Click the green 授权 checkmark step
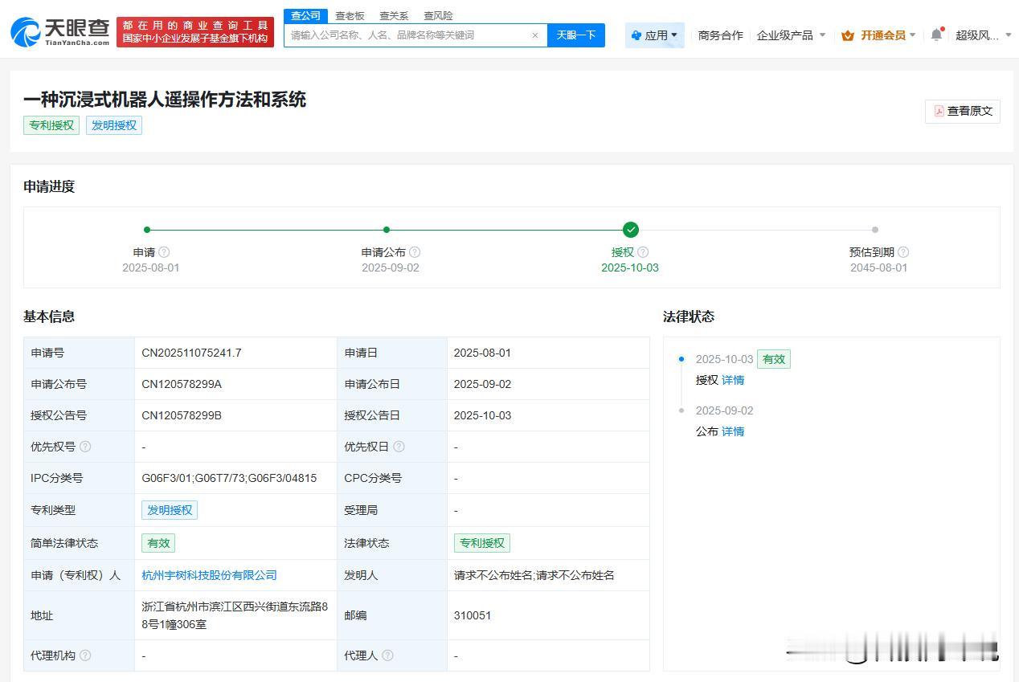This screenshot has height=682, width=1019. [x=631, y=230]
